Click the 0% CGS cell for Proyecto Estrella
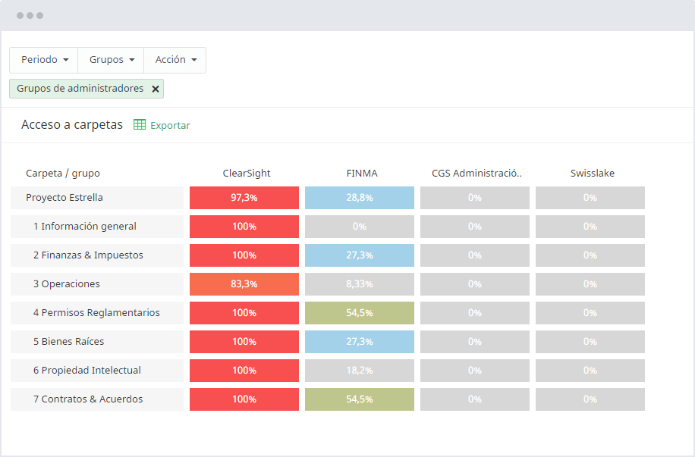The width and height of the screenshot is (695, 457). (x=475, y=198)
